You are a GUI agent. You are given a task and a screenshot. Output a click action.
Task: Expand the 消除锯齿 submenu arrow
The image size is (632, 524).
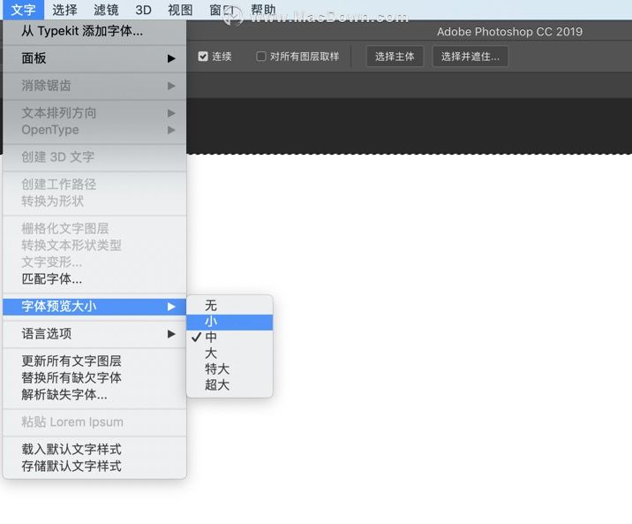[x=171, y=86]
